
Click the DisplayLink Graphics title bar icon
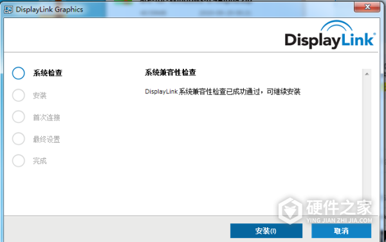tap(8, 10)
